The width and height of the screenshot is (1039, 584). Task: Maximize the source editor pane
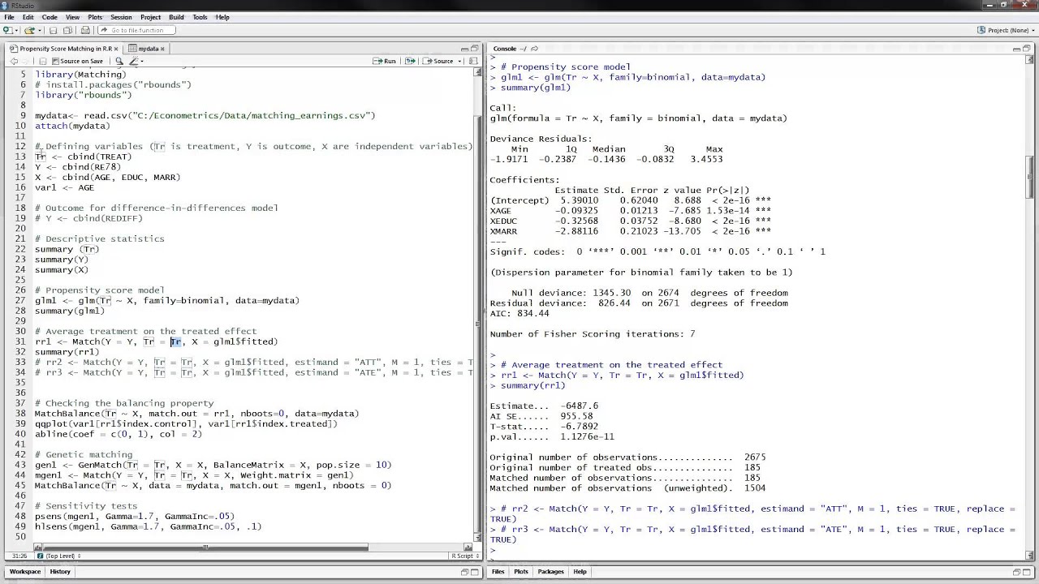coord(475,49)
